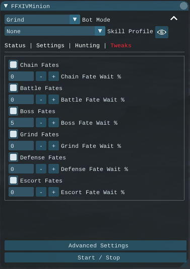The width and height of the screenshot is (190, 269).
Task: Click the Start / Stop button
Action: 95,257
